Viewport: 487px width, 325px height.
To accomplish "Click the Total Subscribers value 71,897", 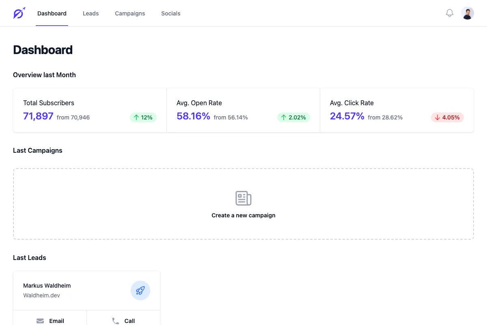I will tap(38, 116).
